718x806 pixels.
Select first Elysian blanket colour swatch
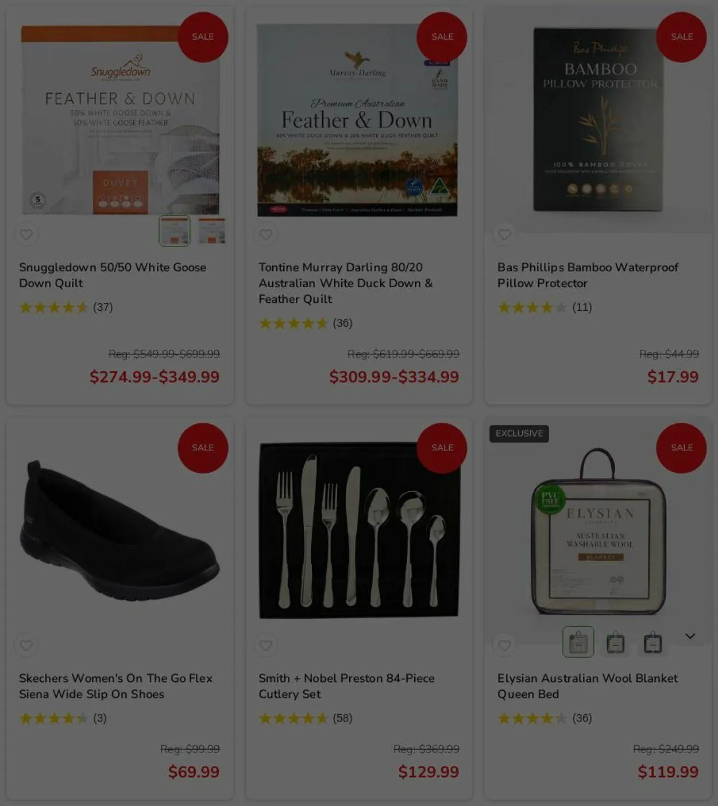(x=578, y=642)
